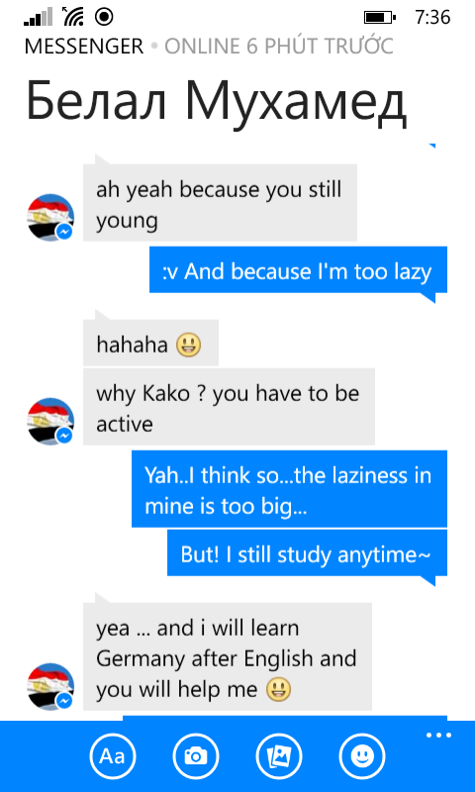Screen dimensions: 475x792
Task: Tap the Wi-Fi signal icon in status bar
Action: 73,17
